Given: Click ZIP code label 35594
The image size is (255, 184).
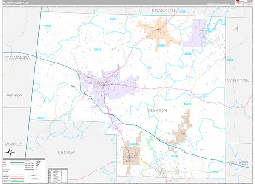Looking at the screenshot, I should click(x=175, y=156).
